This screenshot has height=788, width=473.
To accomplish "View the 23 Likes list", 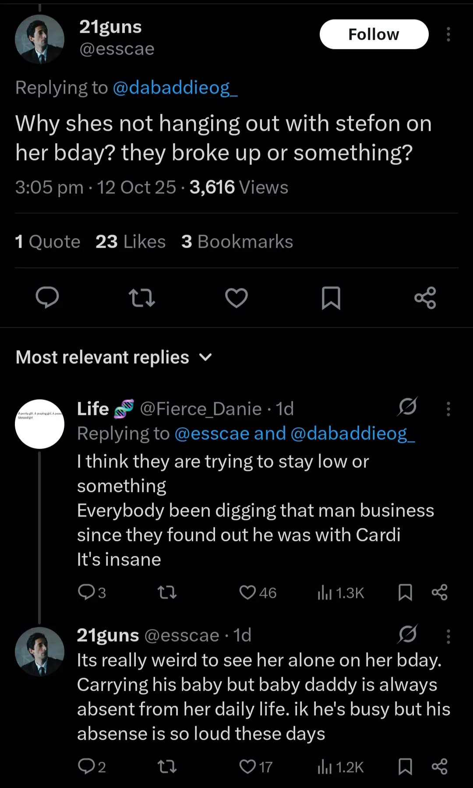I will pos(131,242).
